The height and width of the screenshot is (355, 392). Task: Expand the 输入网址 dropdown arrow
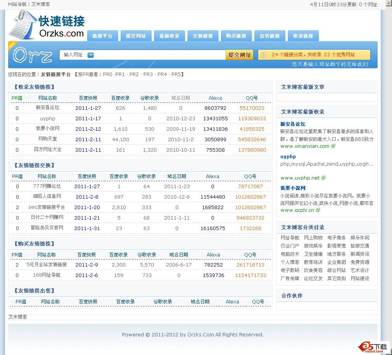91,55
